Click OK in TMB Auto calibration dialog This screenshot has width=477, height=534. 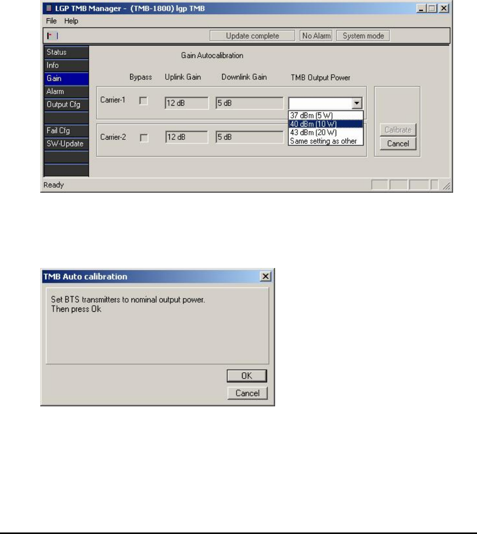(247, 376)
